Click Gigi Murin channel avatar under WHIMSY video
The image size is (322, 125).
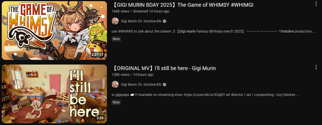coord(115,21)
